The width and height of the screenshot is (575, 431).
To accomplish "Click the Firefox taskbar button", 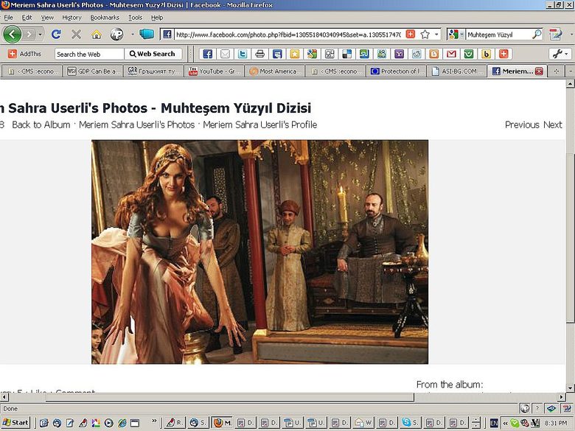I will pos(222,423).
